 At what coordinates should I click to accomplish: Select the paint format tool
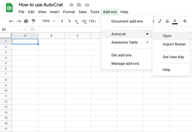(33, 21)
